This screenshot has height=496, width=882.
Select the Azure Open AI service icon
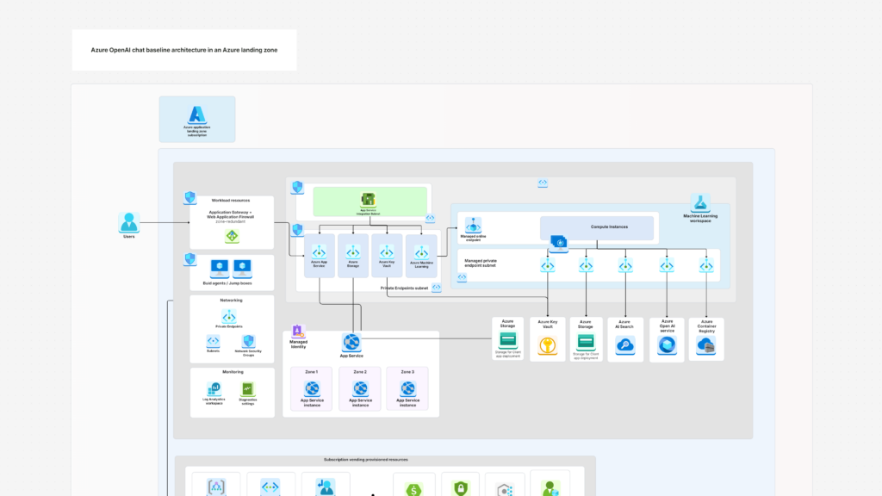667,344
